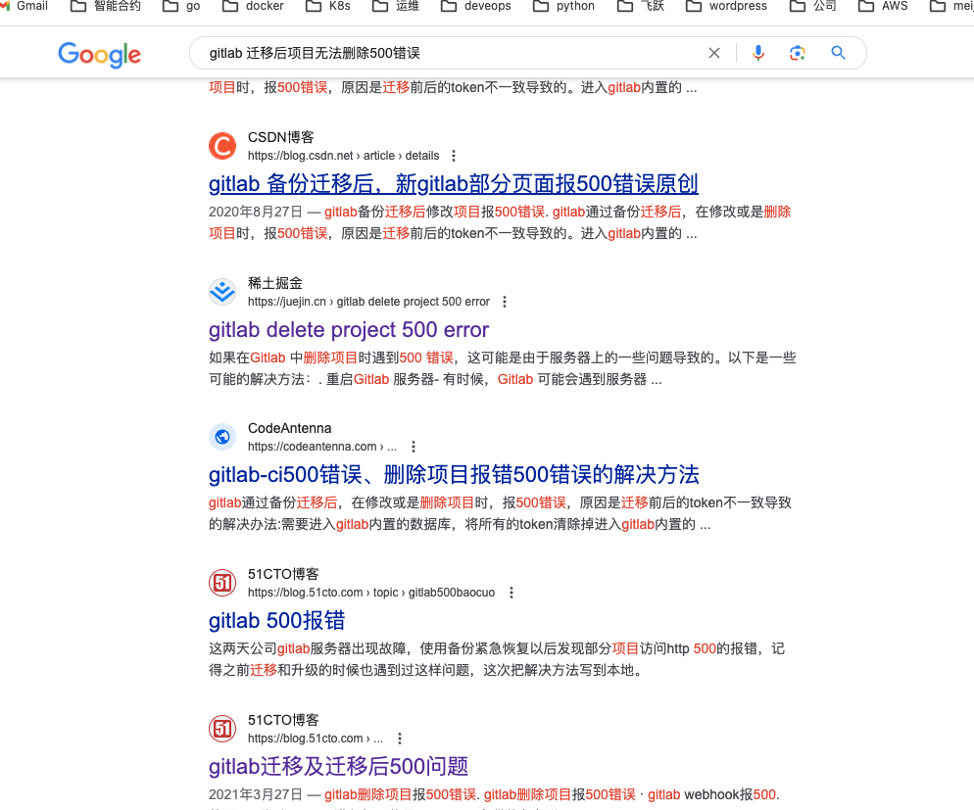Open the 飞跃 bookmark folder
The height and width of the screenshot is (810, 974).
tap(641, 6)
